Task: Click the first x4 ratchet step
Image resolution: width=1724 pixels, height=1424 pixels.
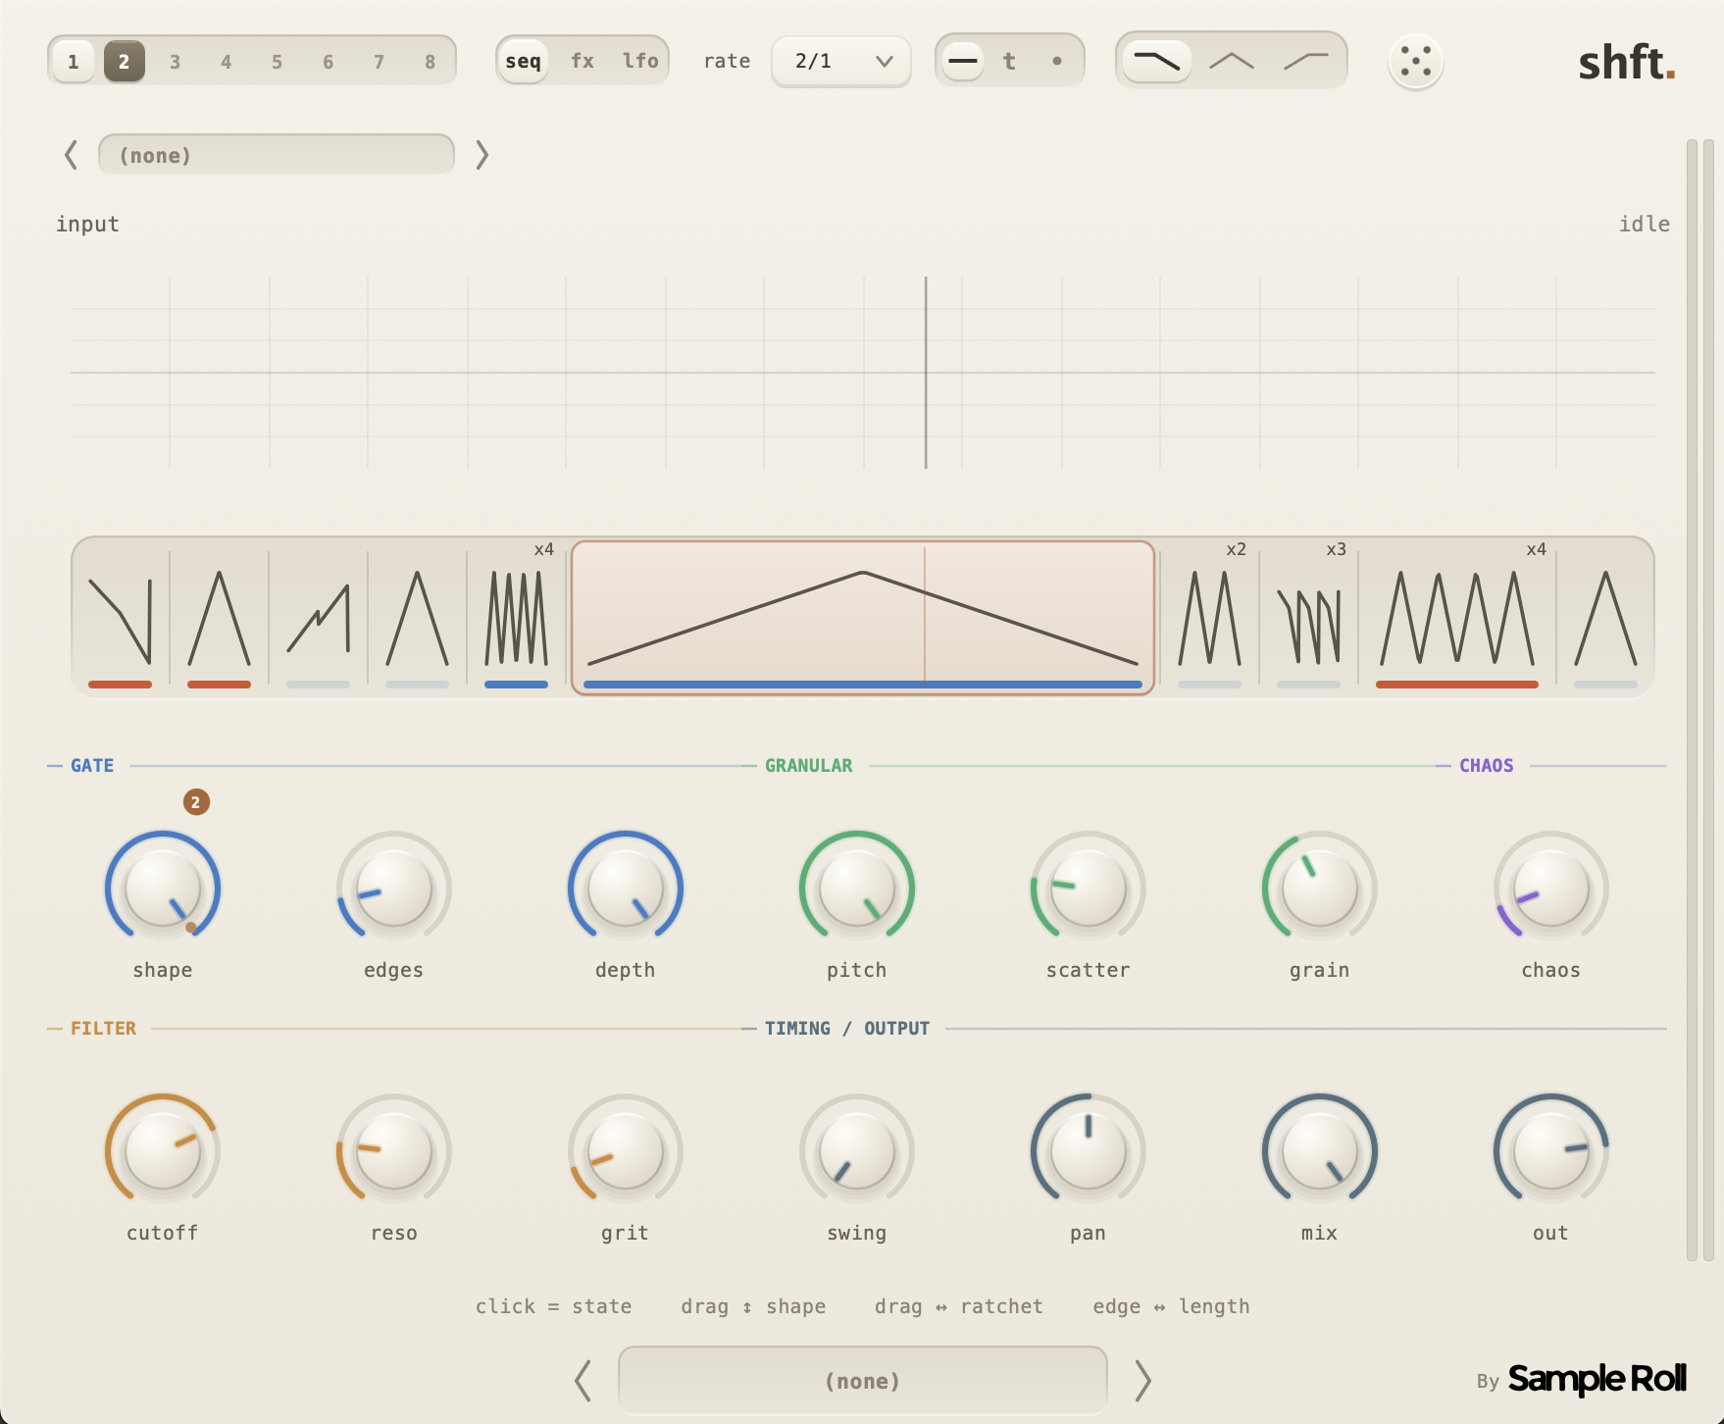Action: point(517,618)
